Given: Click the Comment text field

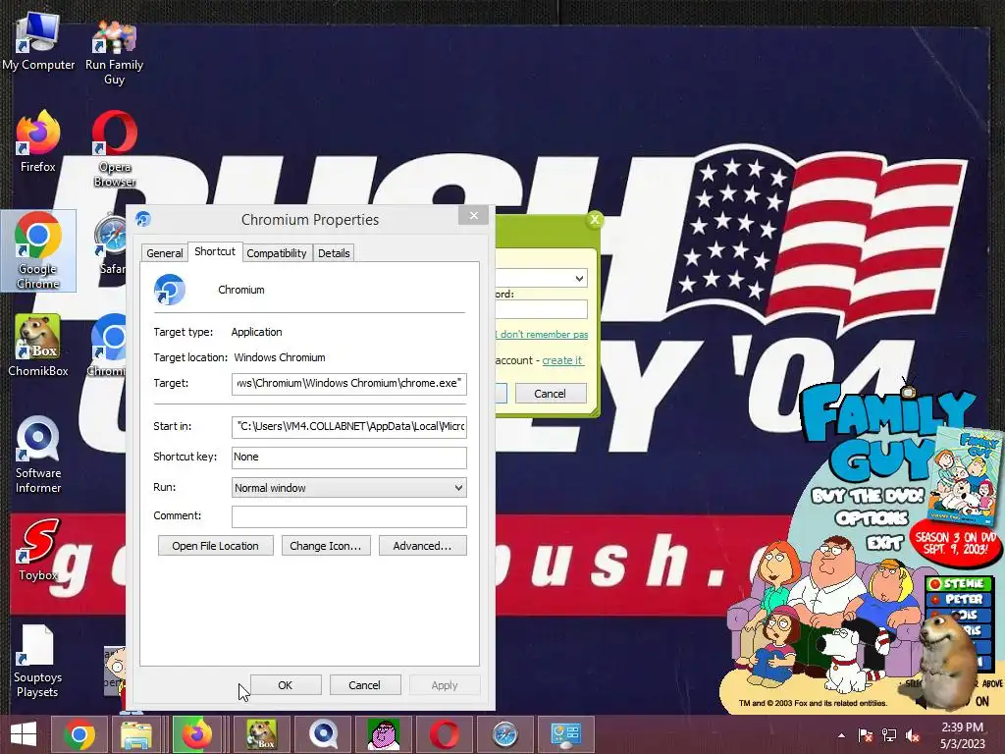Looking at the screenshot, I should pos(349,516).
